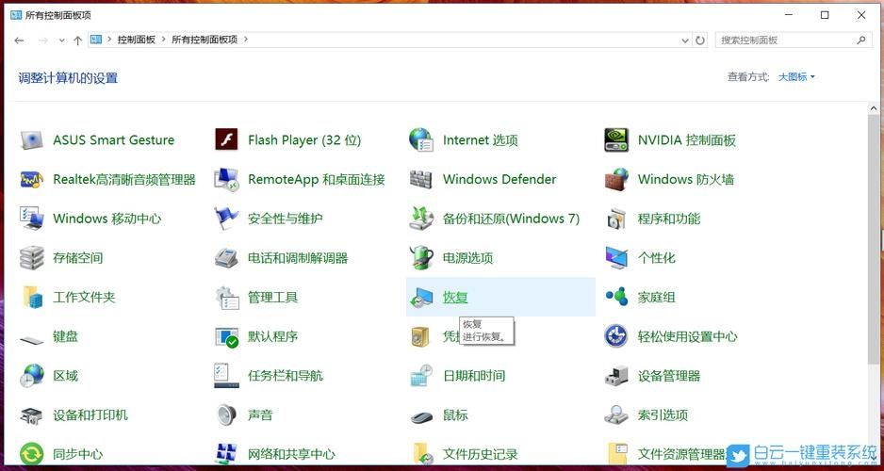Viewport: 884px width, 471px height.
Task: Open the Windows 移动中心 icon
Action: (x=32, y=219)
